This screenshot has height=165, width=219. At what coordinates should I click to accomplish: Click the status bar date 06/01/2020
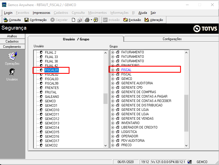coord(125,162)
